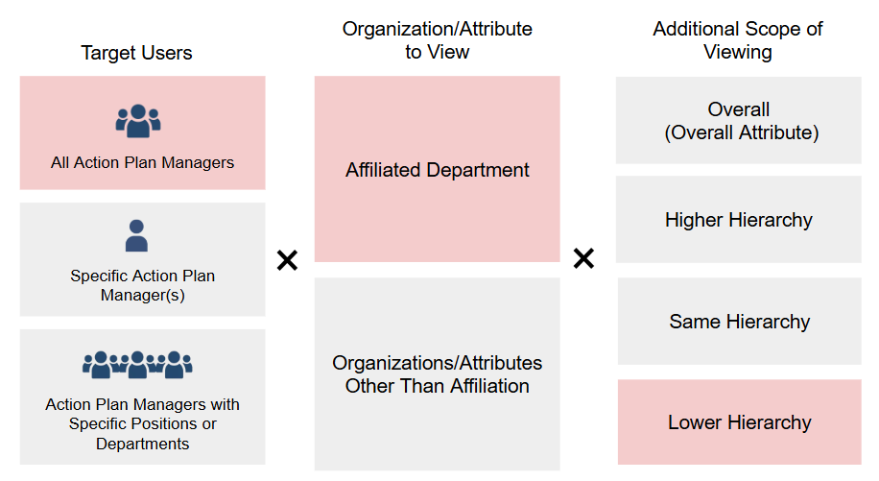Screen dimensions: 879x481
Task: Select the All Action Plan Managers box
Action: (142, 133)
